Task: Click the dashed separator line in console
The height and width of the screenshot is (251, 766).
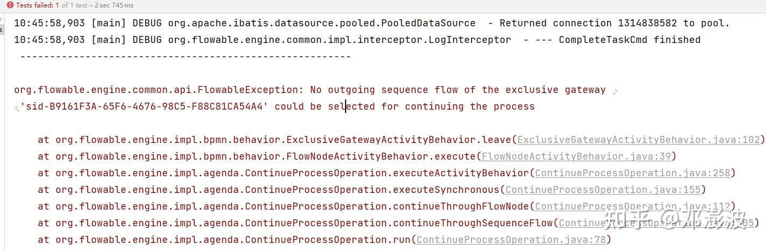Action: coord(186,56)
